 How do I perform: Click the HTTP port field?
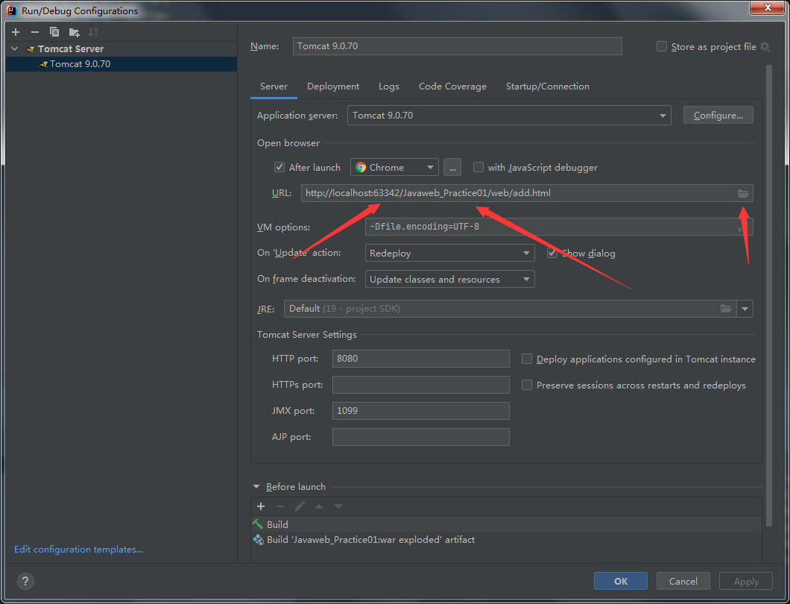click(420, 359)
